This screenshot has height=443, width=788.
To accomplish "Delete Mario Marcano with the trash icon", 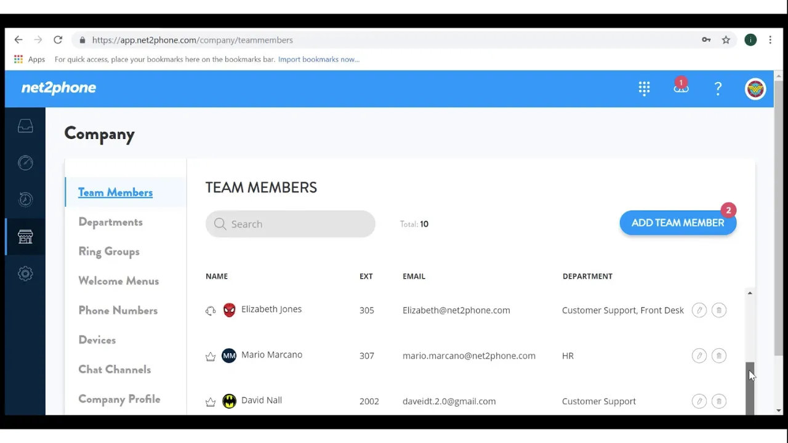I will (x=719, y=356).
